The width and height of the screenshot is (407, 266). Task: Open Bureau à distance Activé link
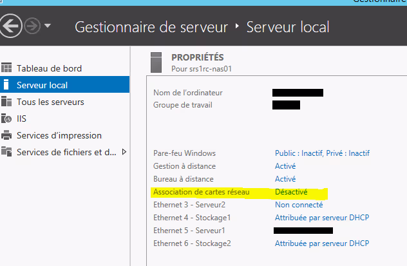(285, 179)
